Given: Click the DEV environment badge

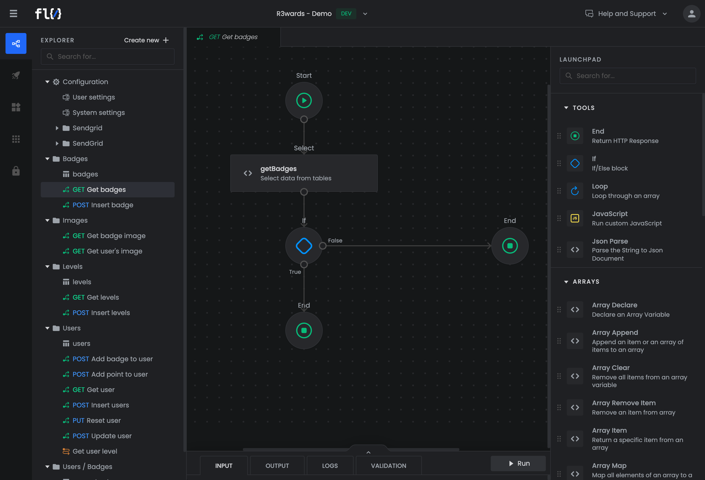Looking at the screenshot, I should (x=346, y=14).
